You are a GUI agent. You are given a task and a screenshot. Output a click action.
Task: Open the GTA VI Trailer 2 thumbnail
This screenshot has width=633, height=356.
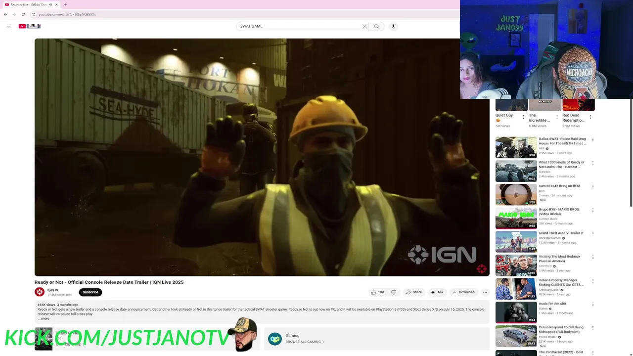(516, 242)
